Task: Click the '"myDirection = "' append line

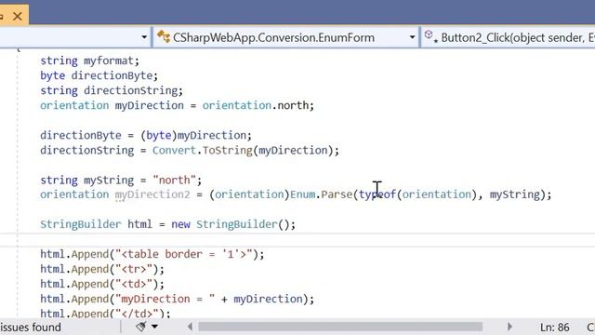Action: point(178,299)
